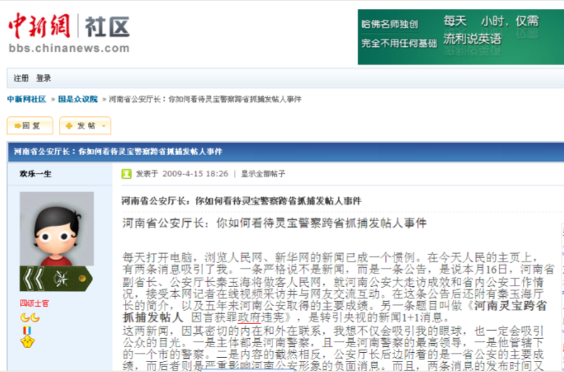Navigate to 国是众议院 forum breadcrumb
The width and height of the screenshot is (564, 372).
click(x=78, y=99)
